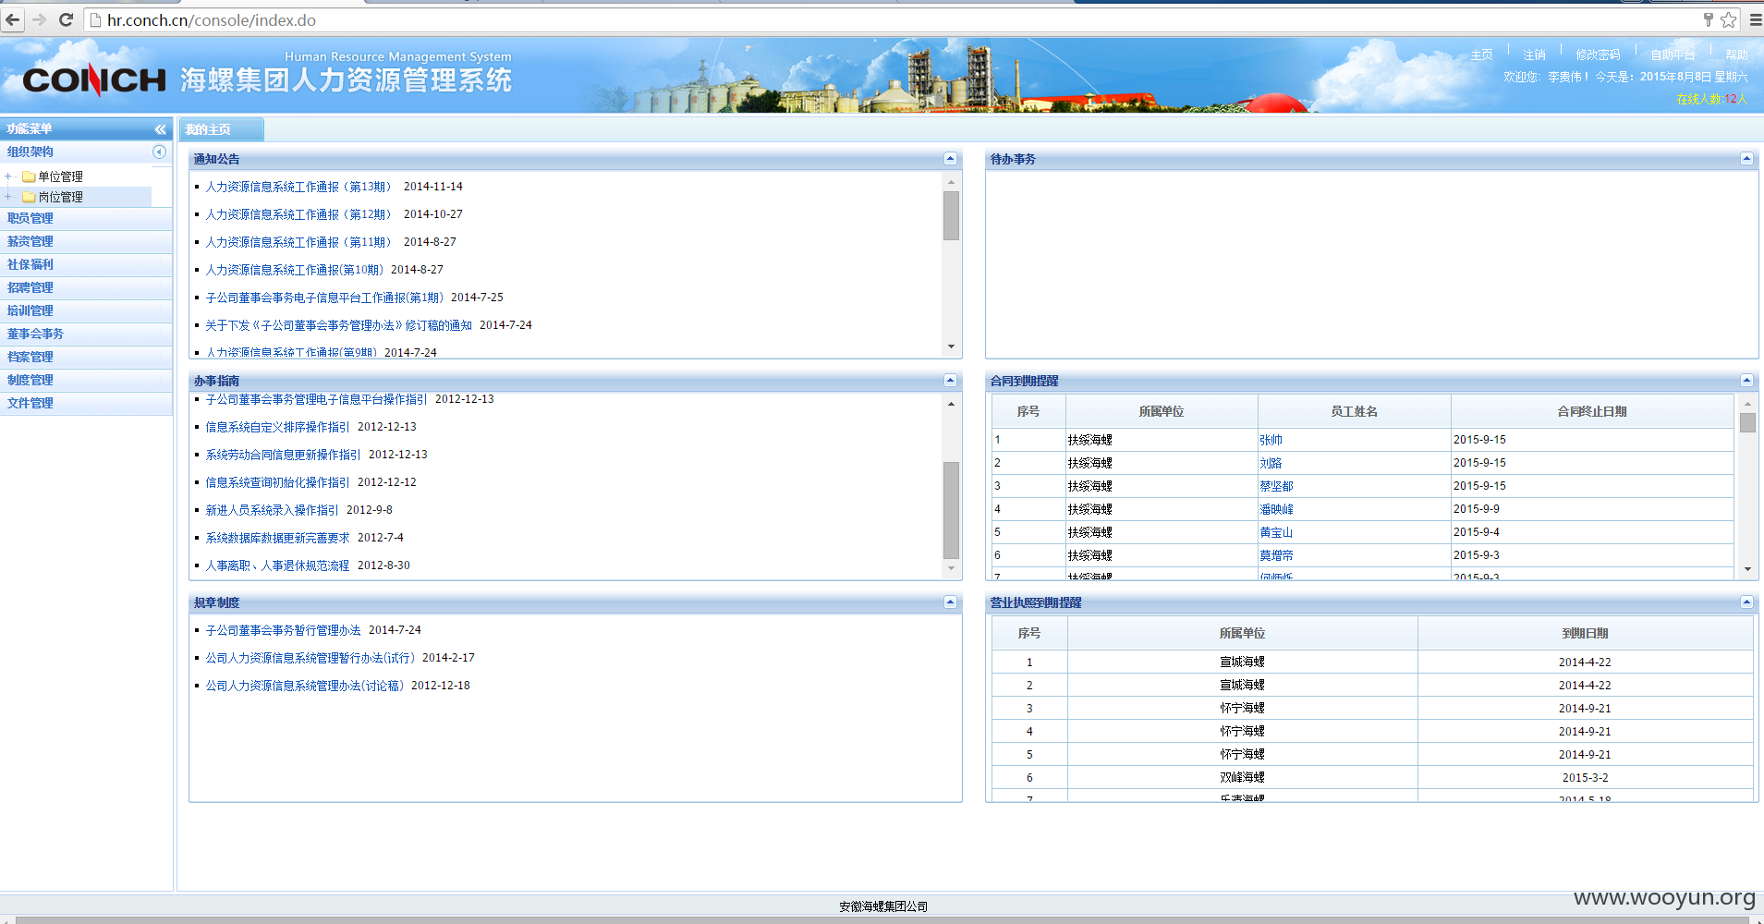The width and height of the screenshot is (1764, 924).
Task: Open 新进人员系统录入操作指引
Action: click(x=272, y=510)
